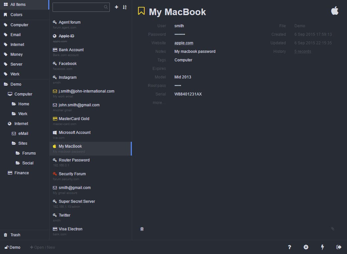
Task: Click Microsoft Account windows icon
Action: click(x=55, y=133)
